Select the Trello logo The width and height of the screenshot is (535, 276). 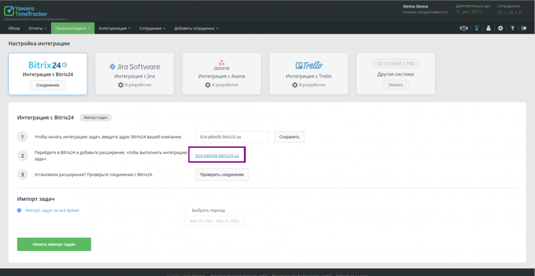[309, 65]
